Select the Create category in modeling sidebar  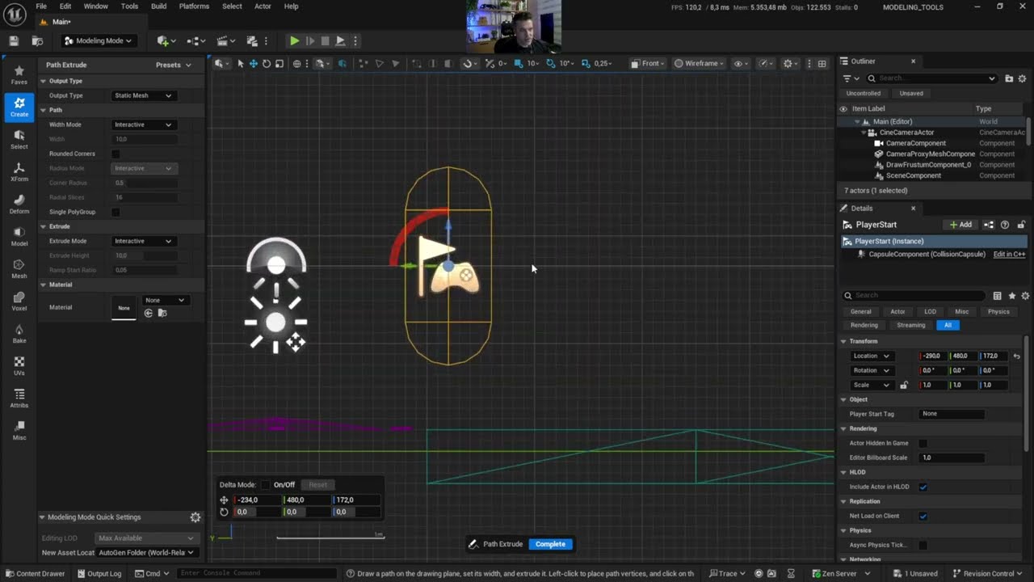pos(19,108)
